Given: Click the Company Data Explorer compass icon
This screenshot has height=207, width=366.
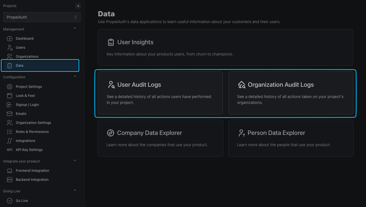Looking at the screenshot, I should click(111, 133).
